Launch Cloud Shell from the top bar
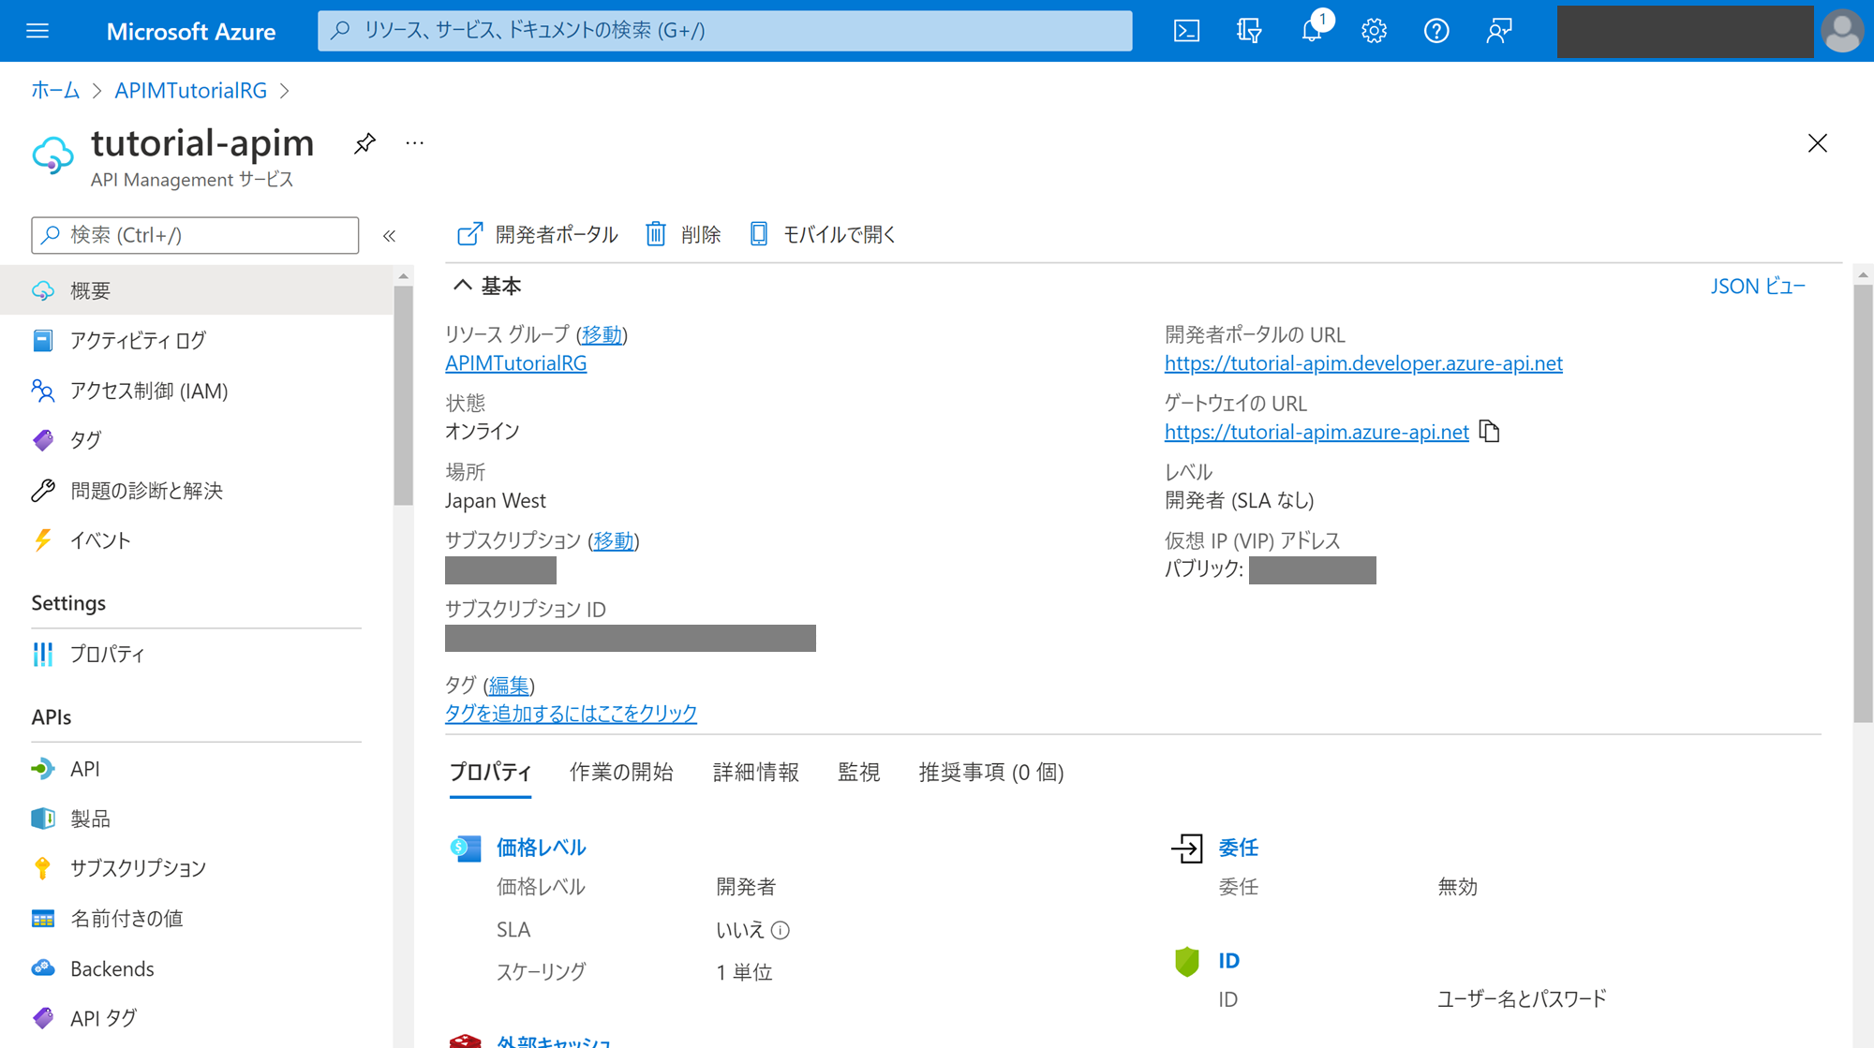This screenshot has height=1048, width=1874. point(1186,30)
